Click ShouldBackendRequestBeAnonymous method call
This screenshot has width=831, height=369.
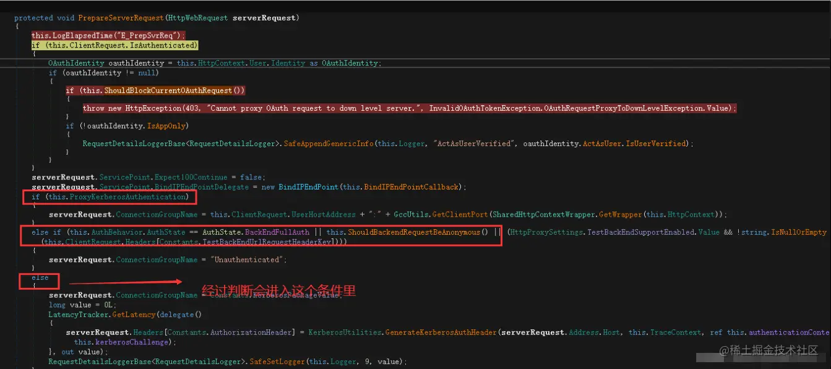pyautogui.click(x=415, y=232)
